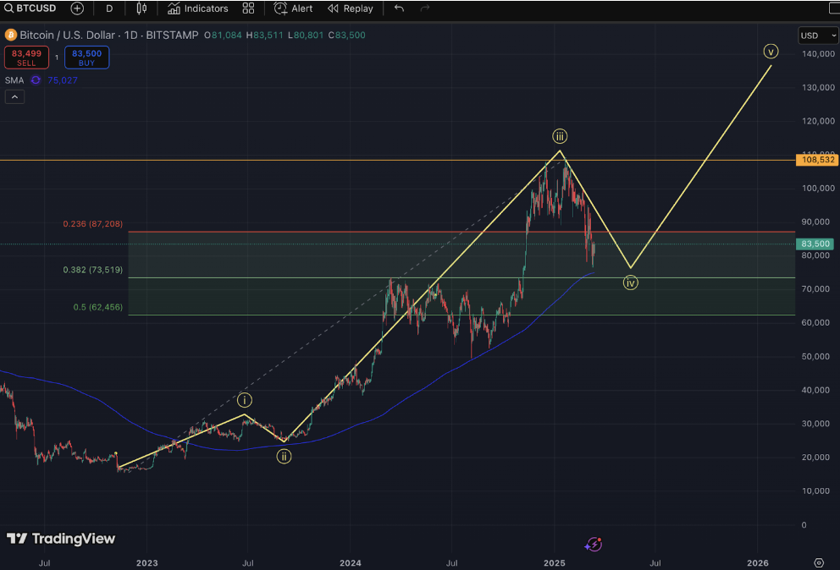Screen dimensions: 840x570
Task: Open the candlestick chart type menu
Action: [141, 8]
